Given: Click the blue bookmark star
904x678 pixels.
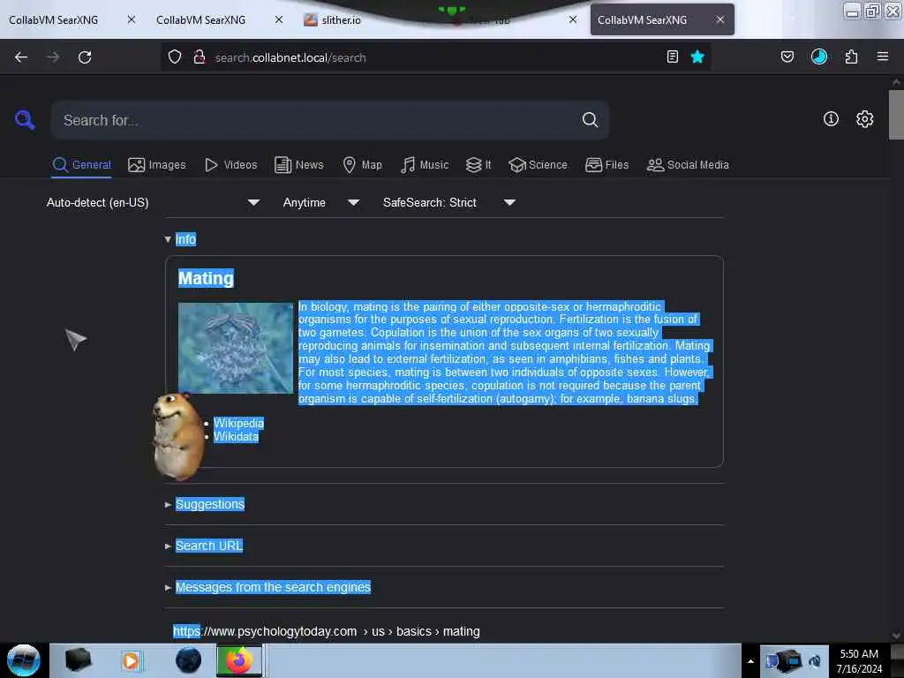Looking at the screenshot, I should pos(697,56).
